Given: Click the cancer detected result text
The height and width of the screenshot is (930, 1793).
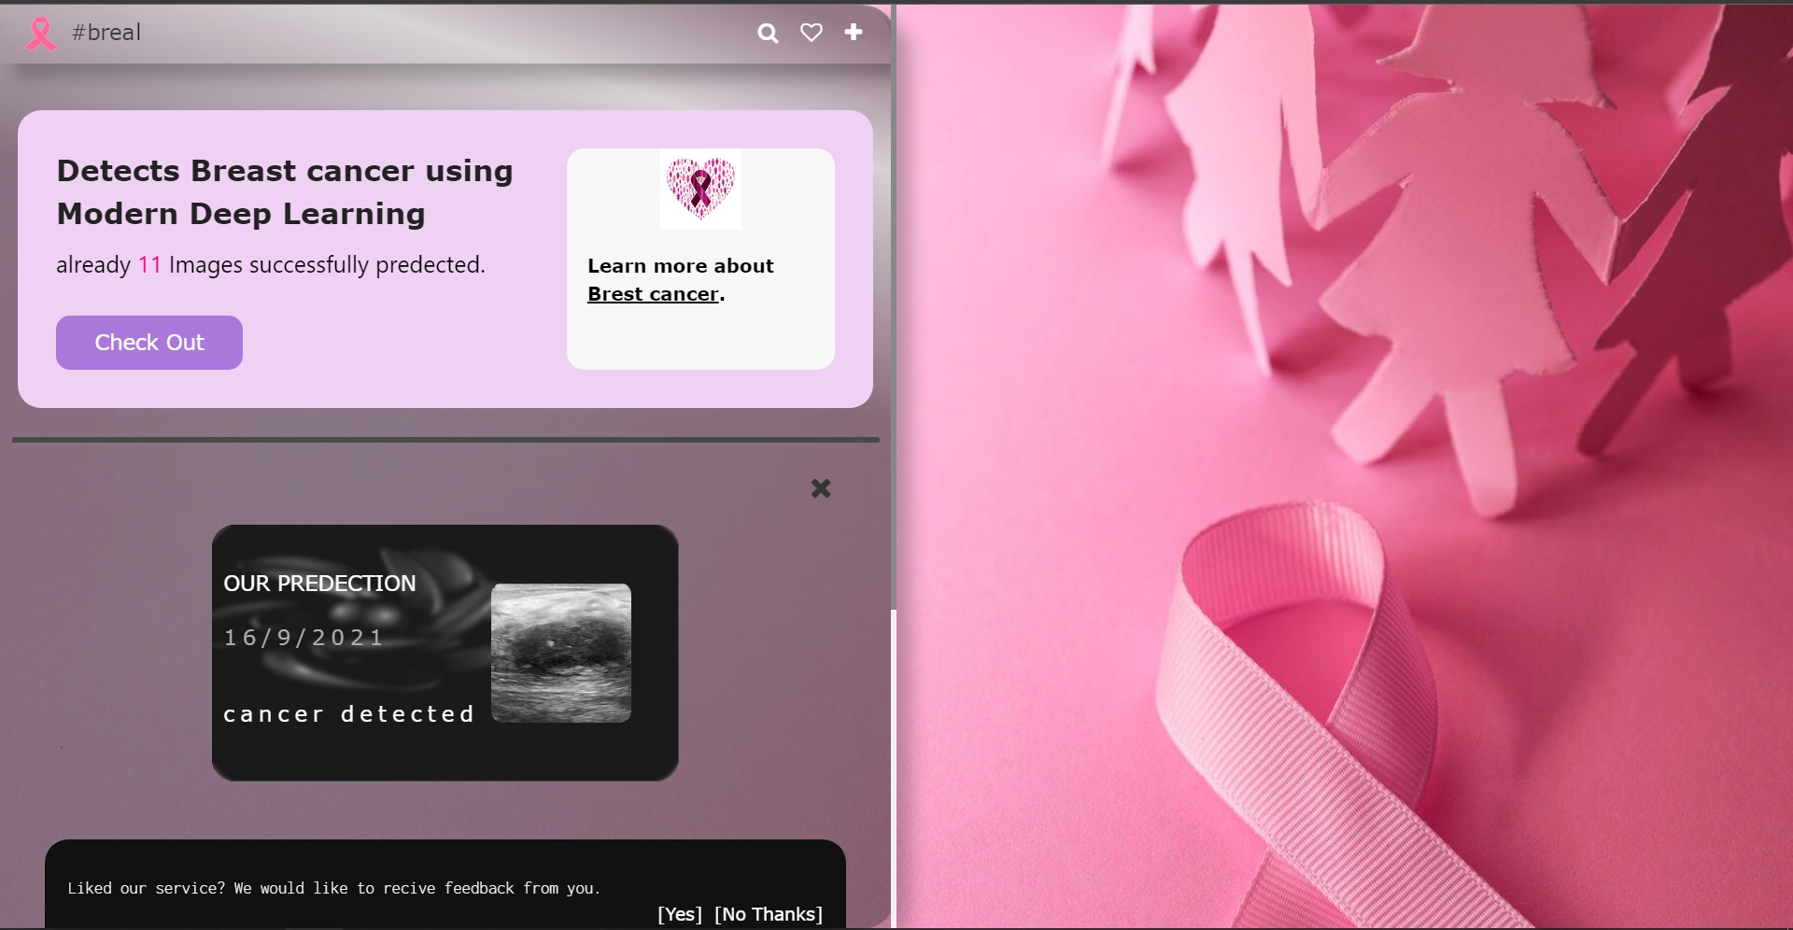Looking at the screenshot, I should point(349,713).
